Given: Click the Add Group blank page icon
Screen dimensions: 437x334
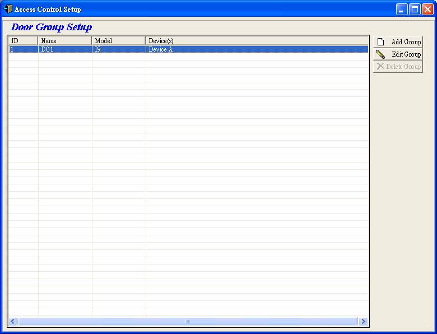Looking at the screenshot, I should [x=380, y=42].
